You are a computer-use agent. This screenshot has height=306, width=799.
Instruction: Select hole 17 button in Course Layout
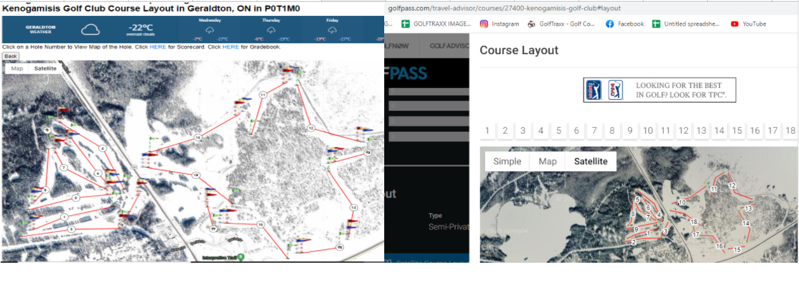tap(773, 131)
